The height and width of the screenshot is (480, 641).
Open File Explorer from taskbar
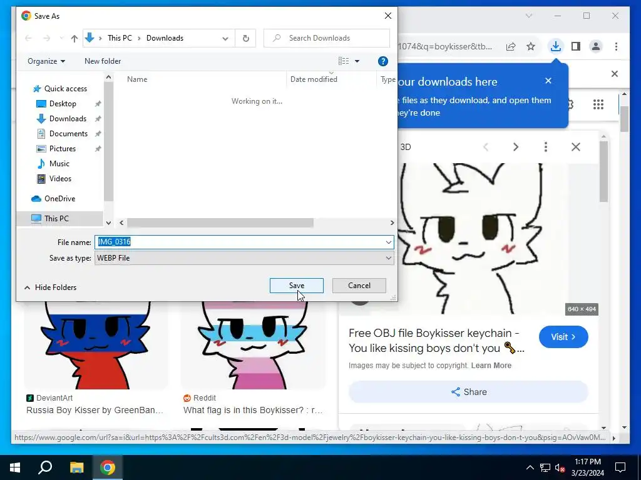point(76,467)
